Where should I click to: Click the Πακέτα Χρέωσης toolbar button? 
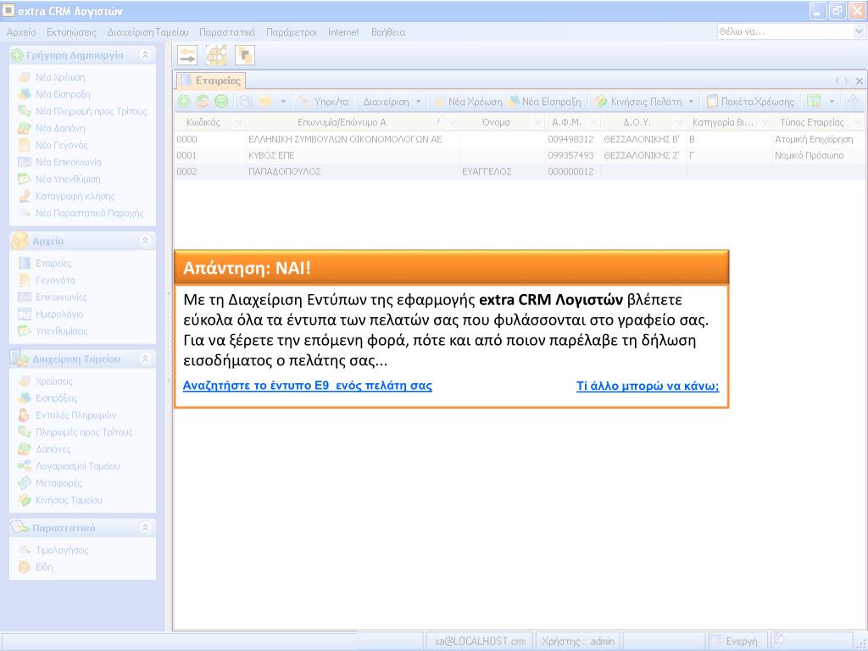(751, 102)
